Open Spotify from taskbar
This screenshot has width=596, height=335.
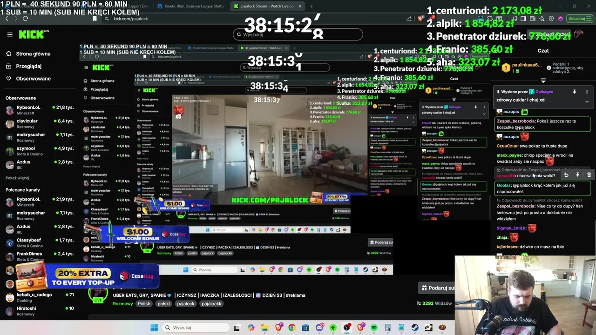pos(374,328)
